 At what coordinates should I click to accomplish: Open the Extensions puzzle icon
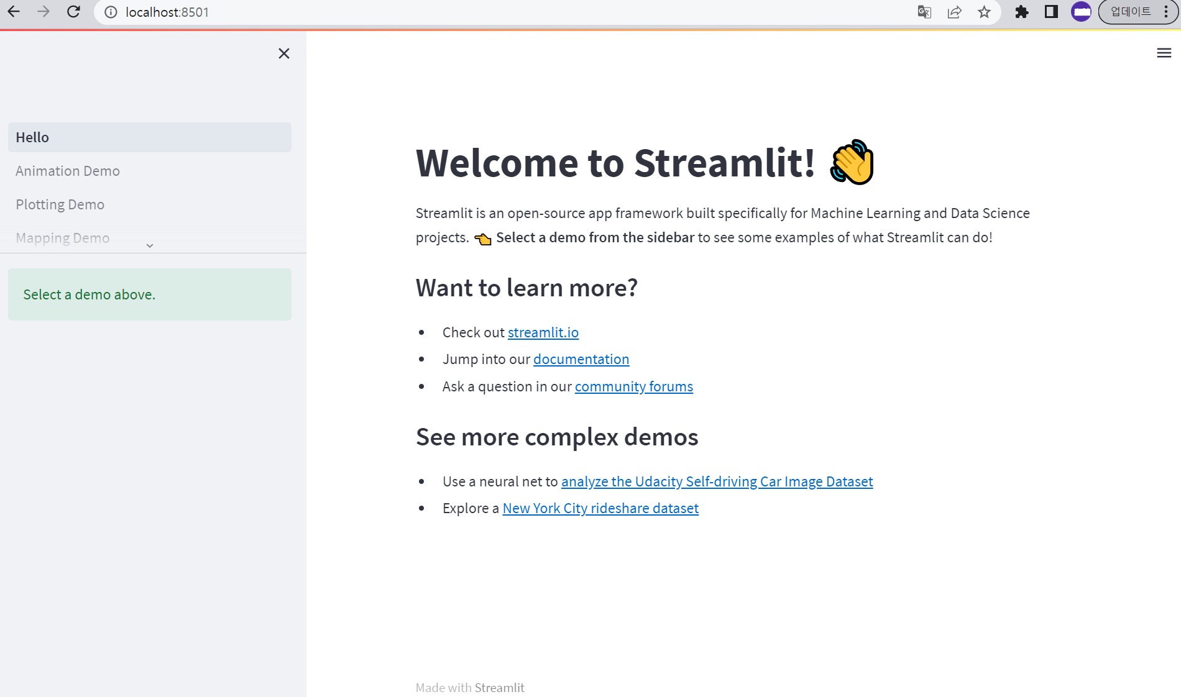click(x=1021, y=12)
